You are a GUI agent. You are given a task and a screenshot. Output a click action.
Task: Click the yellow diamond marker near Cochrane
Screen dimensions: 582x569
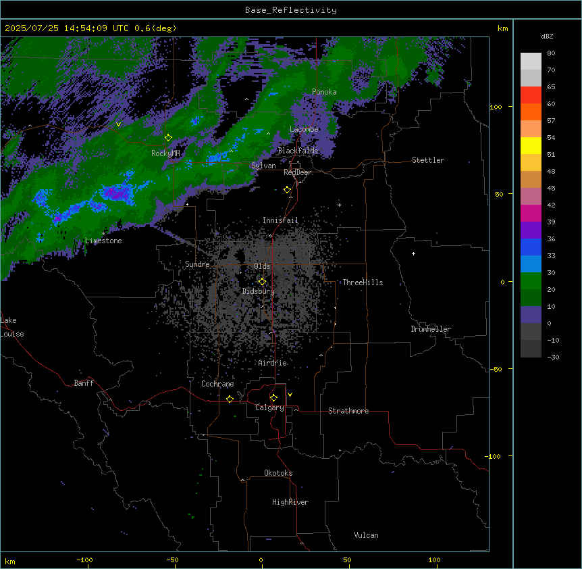click(x=230, y=399)
